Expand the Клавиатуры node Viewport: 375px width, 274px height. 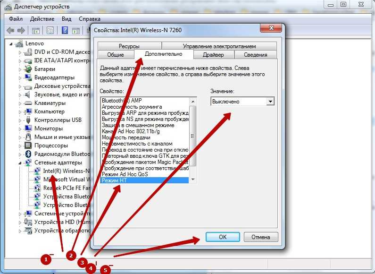coord(20,103)
